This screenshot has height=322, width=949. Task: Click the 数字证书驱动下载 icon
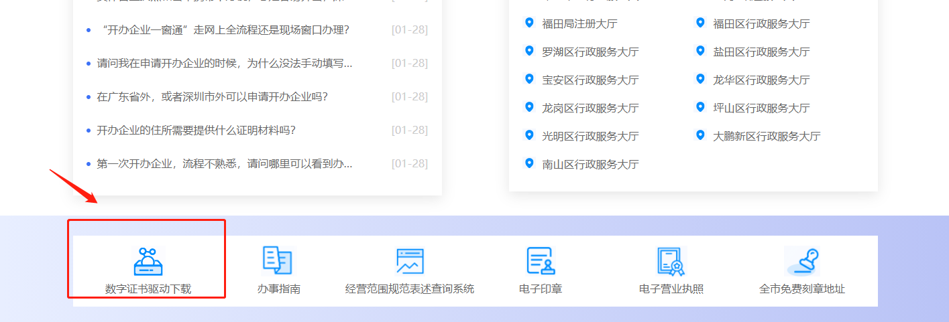(148, 261)
